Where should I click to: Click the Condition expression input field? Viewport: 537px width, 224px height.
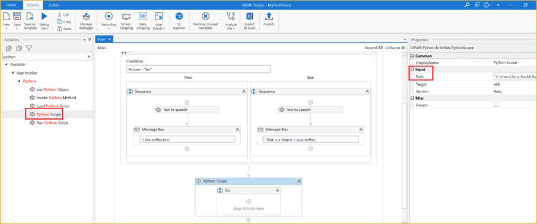pyautogui.click(x=198, y=69)
